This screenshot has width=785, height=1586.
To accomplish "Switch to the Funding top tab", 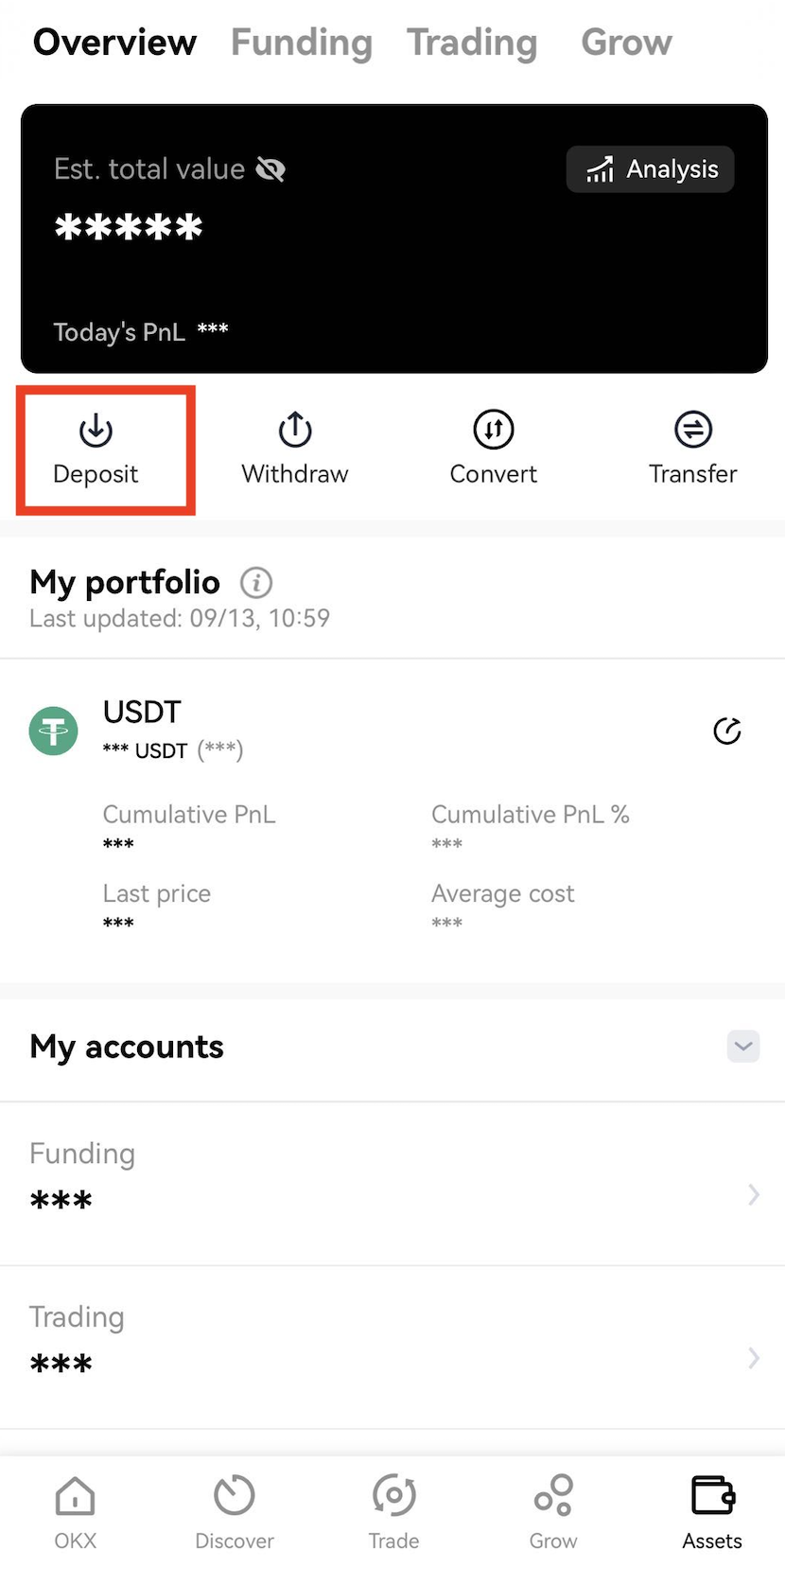I will (x=302, y=43).
